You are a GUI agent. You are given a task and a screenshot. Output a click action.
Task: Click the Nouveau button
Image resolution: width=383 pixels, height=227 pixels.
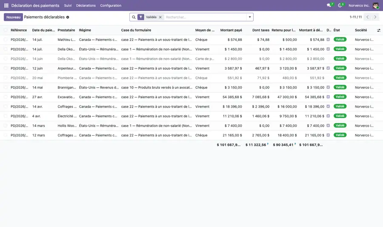[14, 17]
